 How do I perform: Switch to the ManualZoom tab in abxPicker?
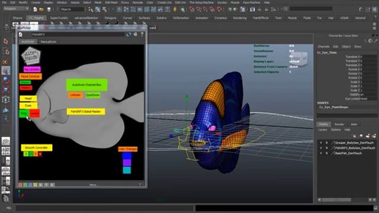tap(49, 42)
